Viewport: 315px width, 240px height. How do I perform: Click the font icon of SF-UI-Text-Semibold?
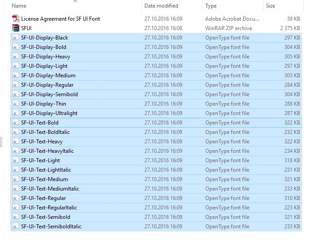pyautogui.click(x=16, y=217)
